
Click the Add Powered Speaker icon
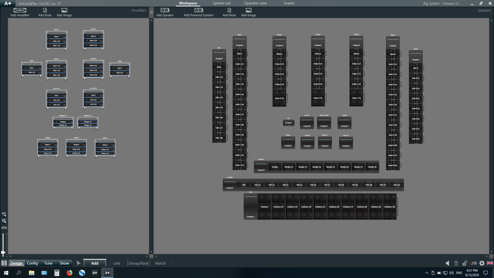tap(198, 10)
